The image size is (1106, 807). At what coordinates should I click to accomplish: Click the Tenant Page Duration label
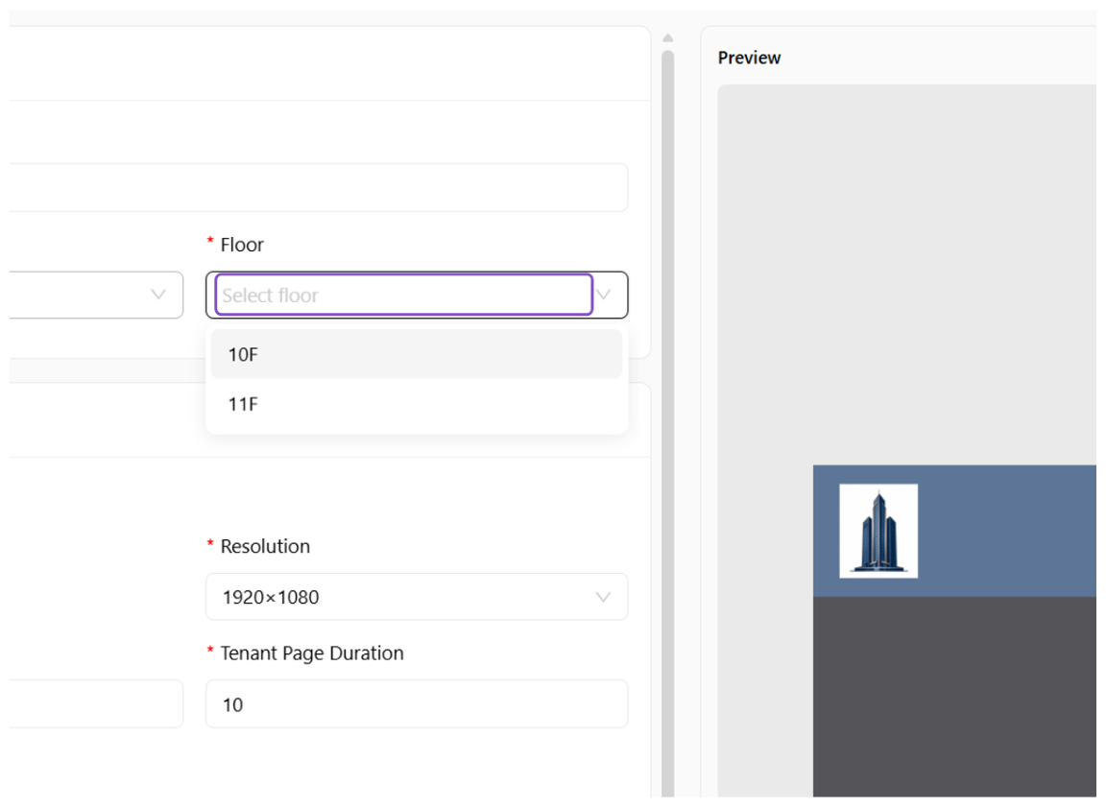(312, 653)
